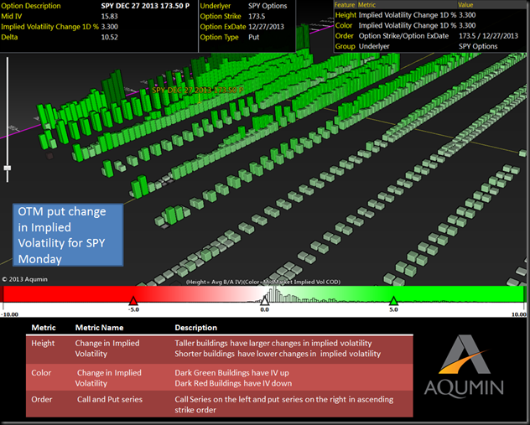Viewport: 530px width, 425px height.
Task: Click the 'Height' row in bottom table
Action: (x=220, y=349)
